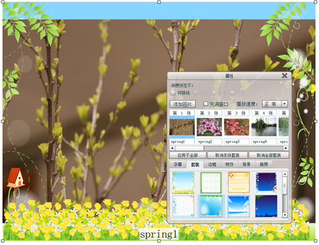Enable the 可移动 movable checkbox
The height and width of the screenshot is (245, 319).
(173, 93)
